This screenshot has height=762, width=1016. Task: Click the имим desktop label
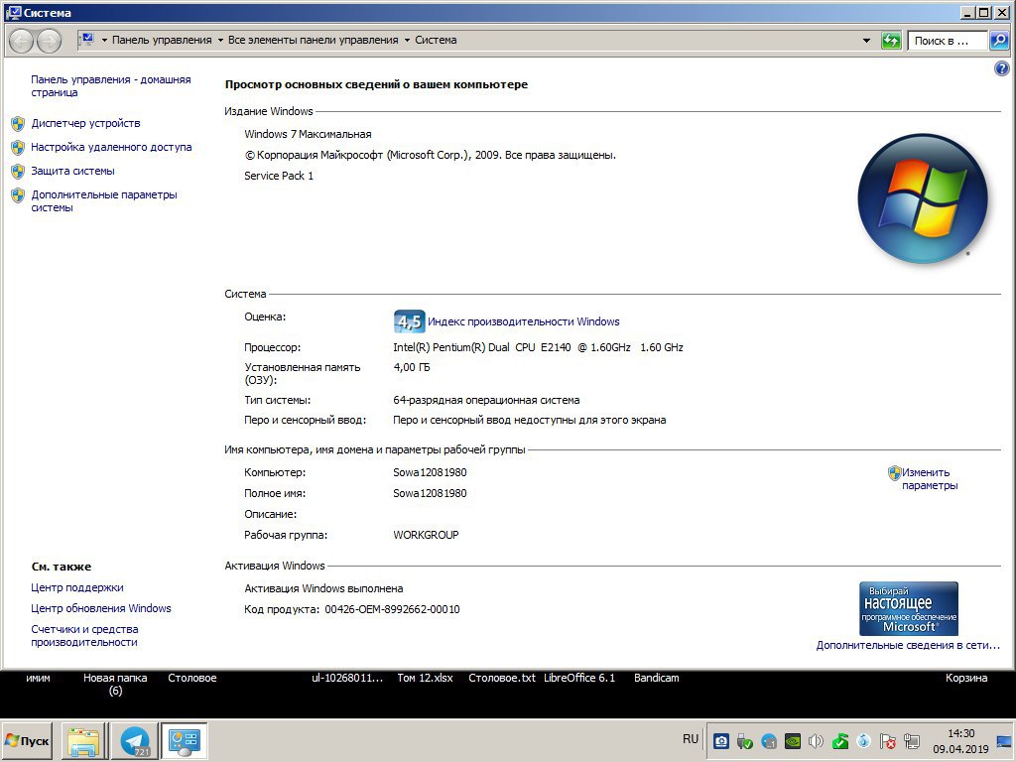click(x=39, y=678)
